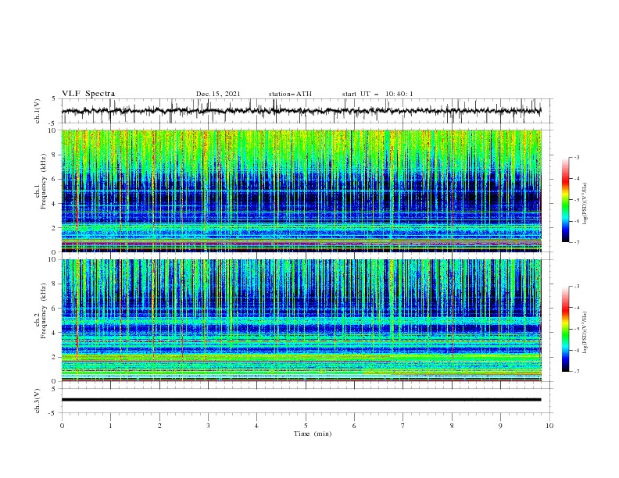The height and width of the screenshot is (478, 619).
Task: Click the ch.2 "Frequency (kHz)" axis label
Action: 44,310
